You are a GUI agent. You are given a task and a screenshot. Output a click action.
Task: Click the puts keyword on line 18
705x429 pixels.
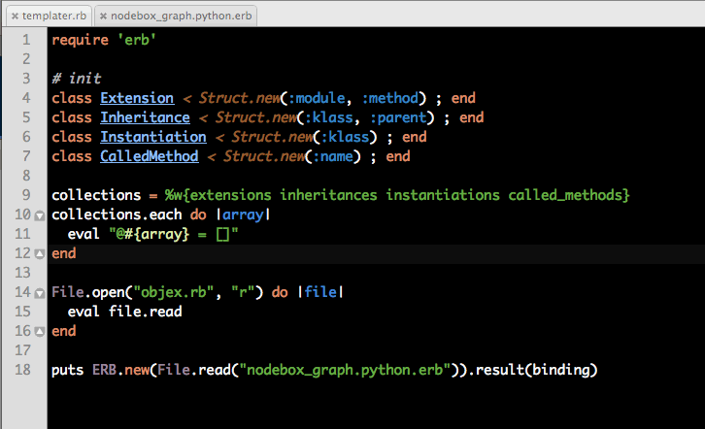[x=67, y=370]
